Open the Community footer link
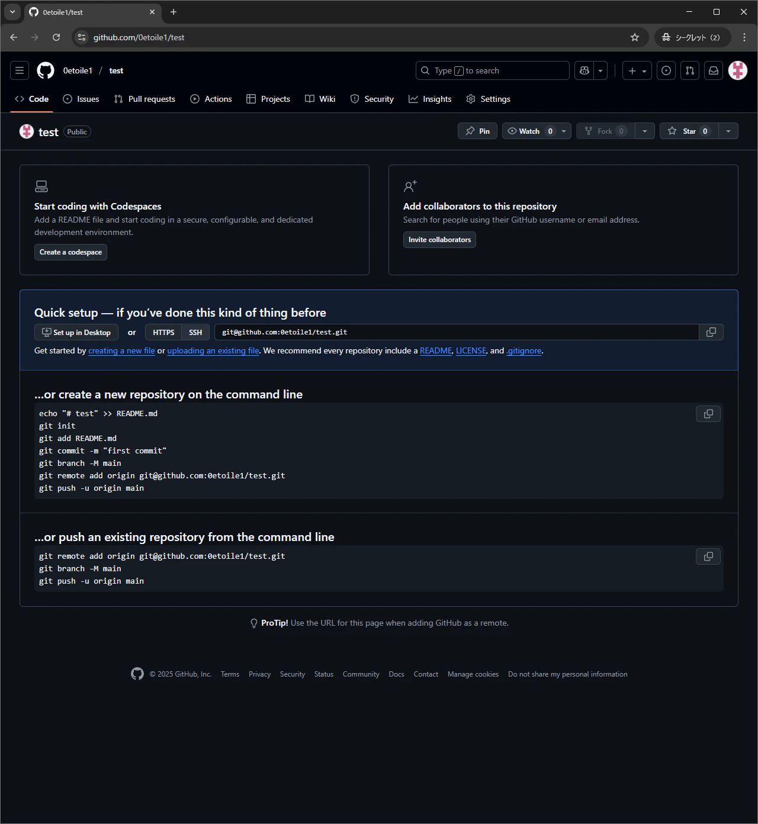The width and height of the screenshot is (758, 824). click(x=361, y=674)
